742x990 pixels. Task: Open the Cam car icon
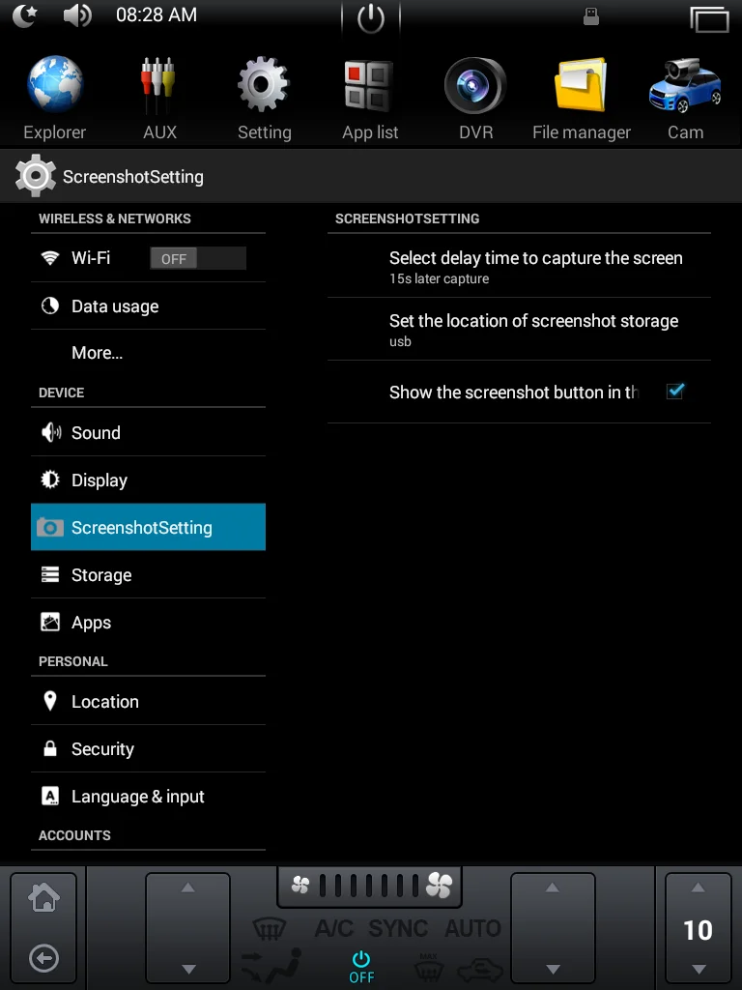(x=685, y=98)
